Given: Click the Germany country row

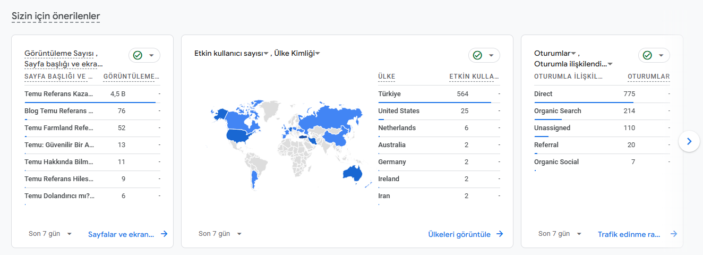Looking at the screenshot, I should pos(439,162).
